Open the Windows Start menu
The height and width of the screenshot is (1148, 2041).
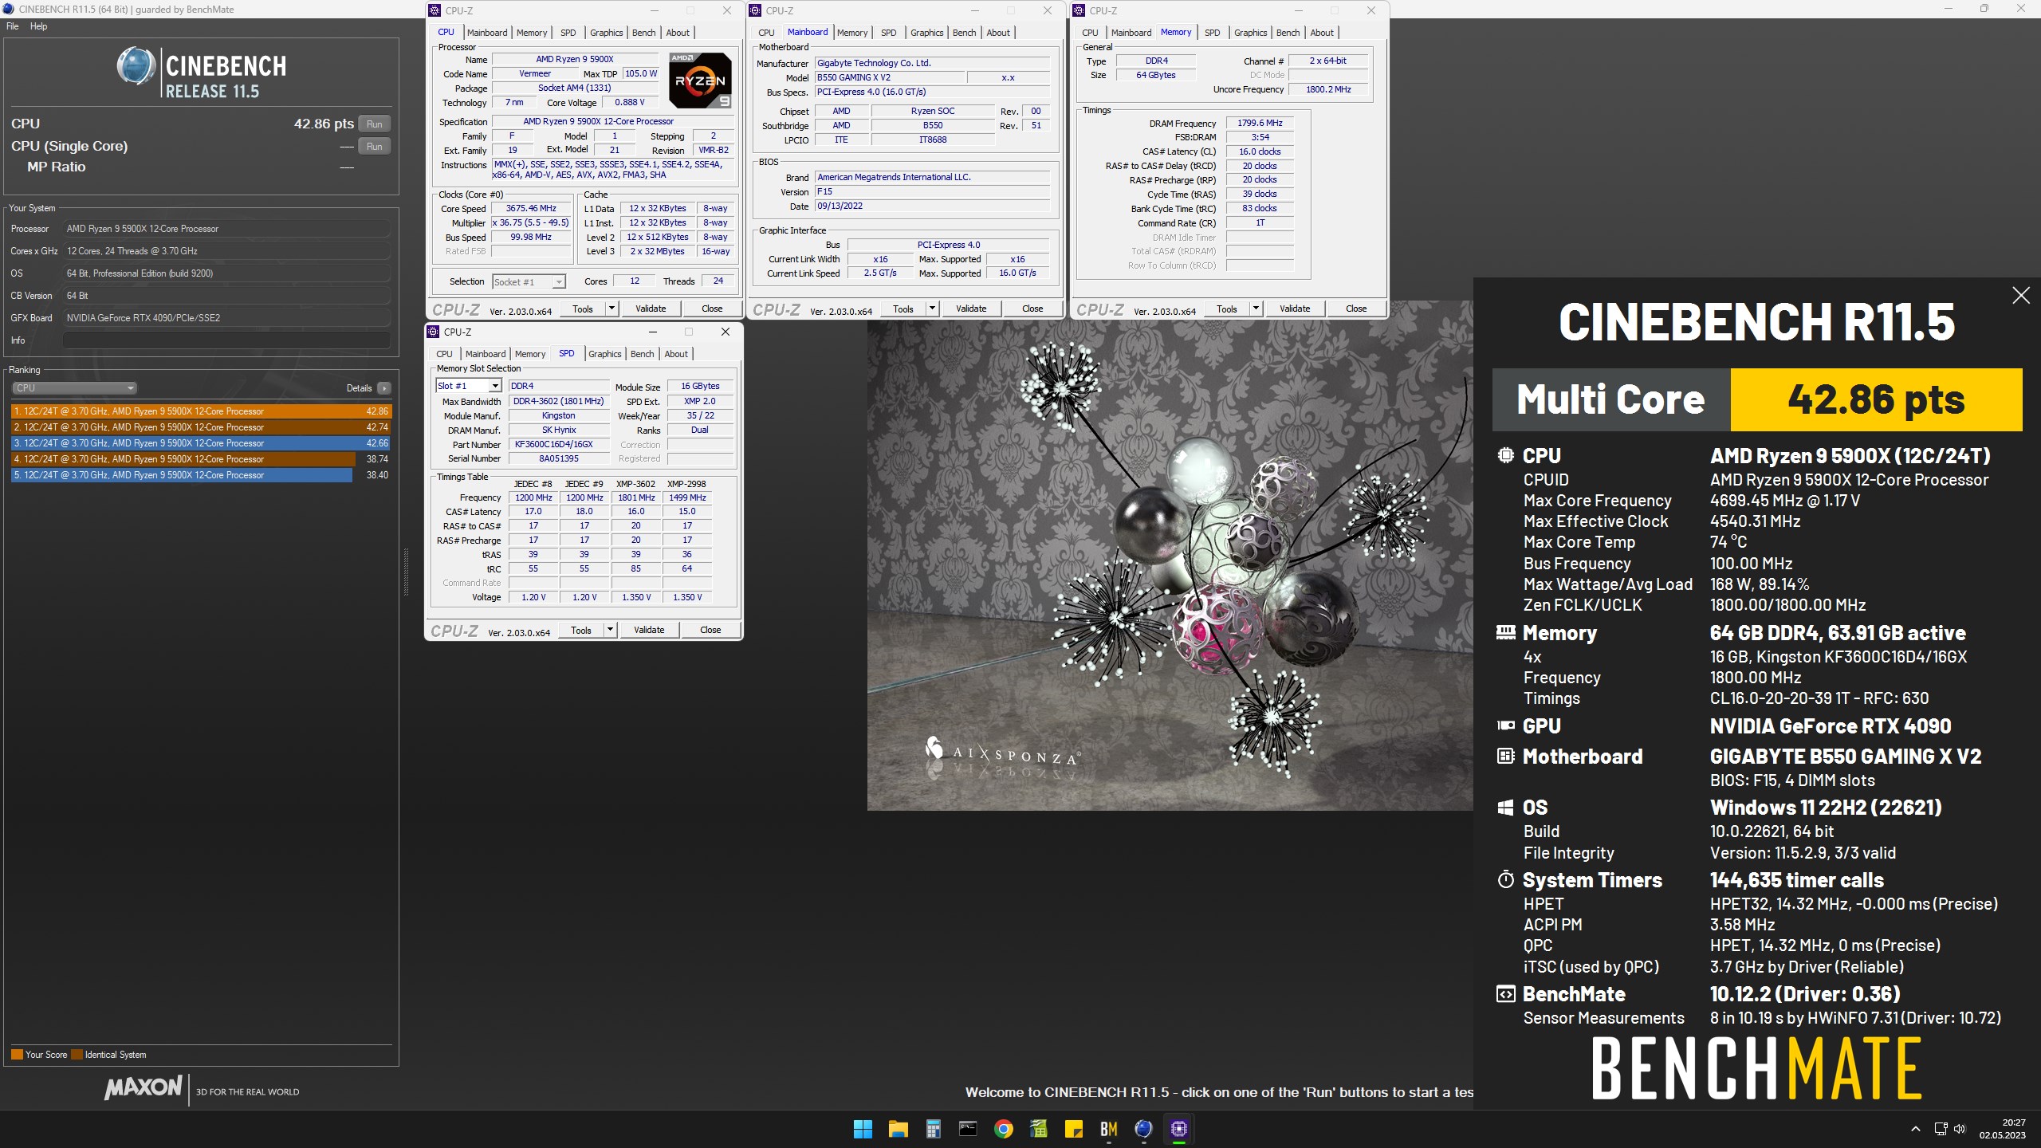point(863,1128)
